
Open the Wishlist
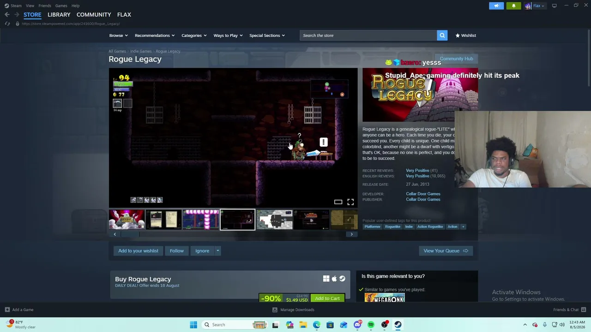click(x=465, y=36)
